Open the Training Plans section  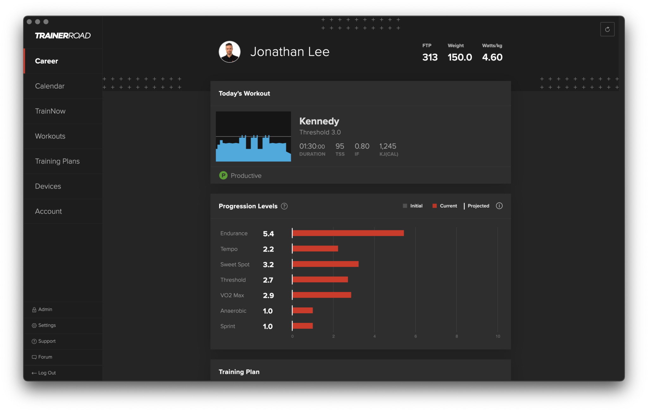[57, 161]
